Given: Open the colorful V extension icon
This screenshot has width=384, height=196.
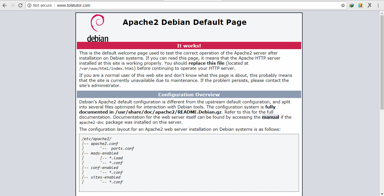Looking at the screenshot, I should click(361, 5).
